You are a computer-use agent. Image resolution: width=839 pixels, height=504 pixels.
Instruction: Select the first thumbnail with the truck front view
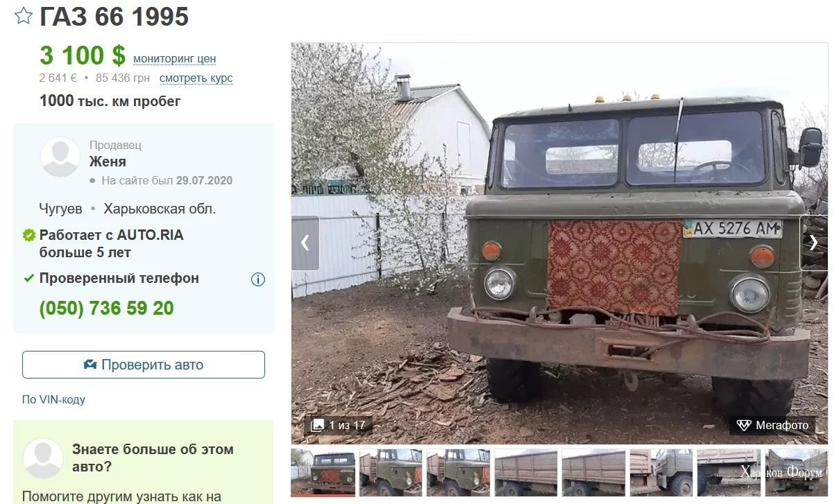(323, 472)
